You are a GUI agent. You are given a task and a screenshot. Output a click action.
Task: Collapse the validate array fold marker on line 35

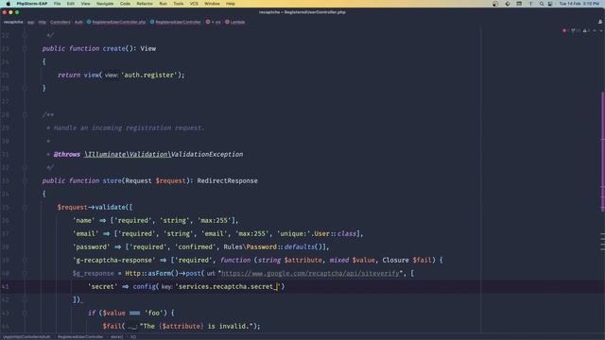point(25,208)
